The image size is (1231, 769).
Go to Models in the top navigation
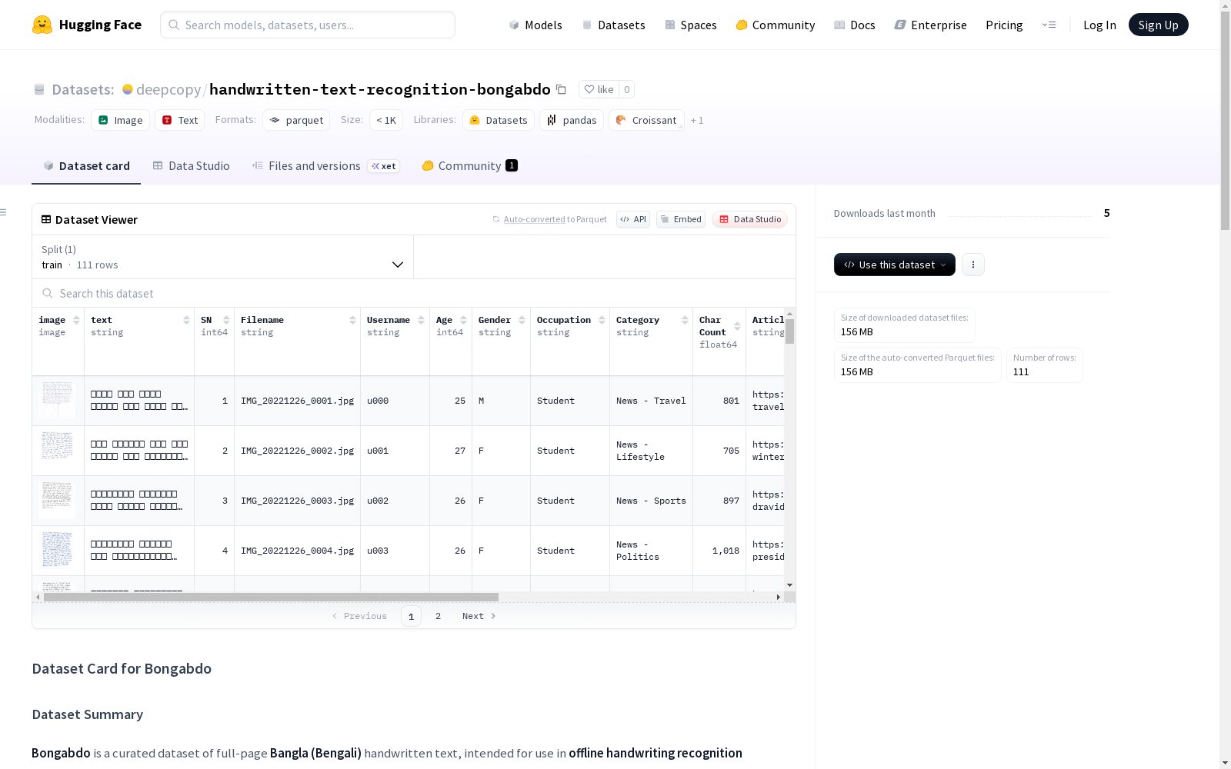point(535,25)
